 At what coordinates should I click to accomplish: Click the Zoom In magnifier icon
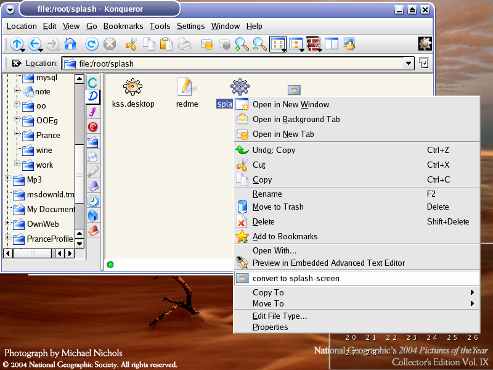pyautogui.click(x=242, y=44)
